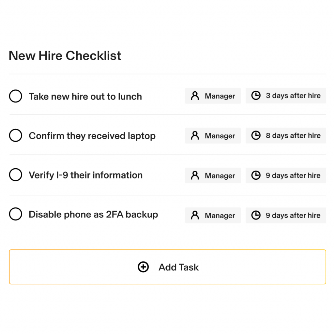Click clock icon on the 2FA backup row
The width and height of the screenshot is (334, 334).
(256, 215)
